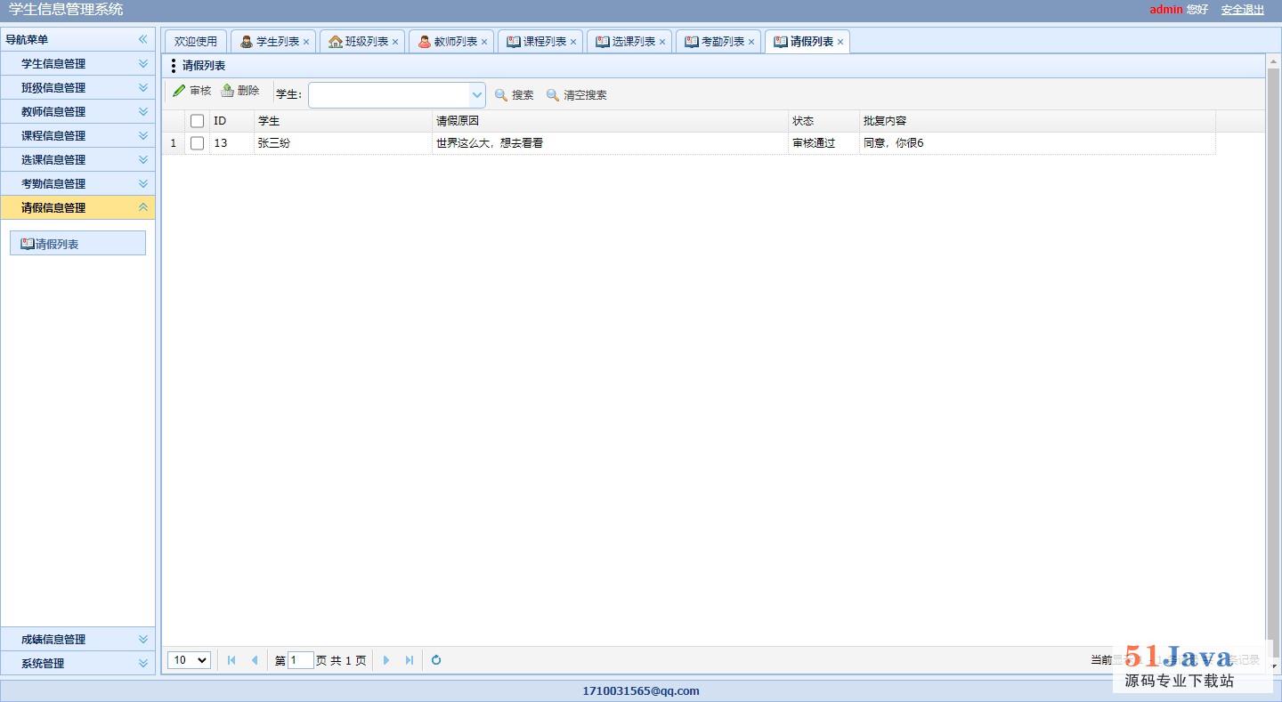Close the 请假列表 tab
This screenshot has width=1282, height=702.
click(840, 42)
